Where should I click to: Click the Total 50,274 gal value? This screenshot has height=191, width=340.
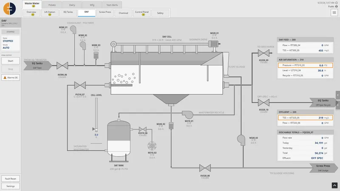tap(319, 153)
